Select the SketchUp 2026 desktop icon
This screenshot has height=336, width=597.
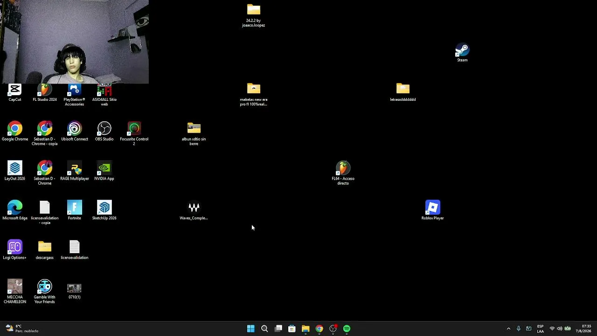[104, 211]
